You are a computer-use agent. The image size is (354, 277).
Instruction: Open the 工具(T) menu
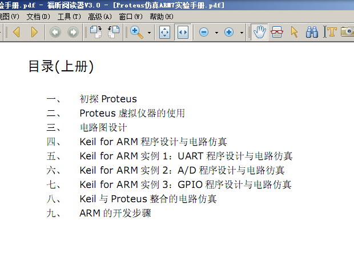pos(69,17)
